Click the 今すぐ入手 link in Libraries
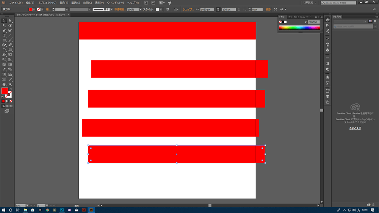 coord(355,128)
